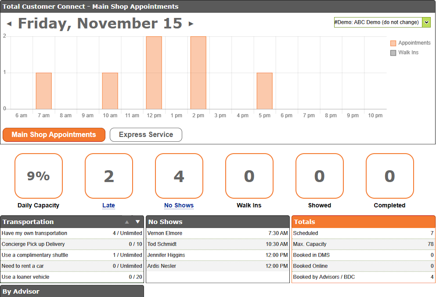Toggle Appointments series in chart legend
The width and height of the screenshot is (436, 297).
pos(410,43)
